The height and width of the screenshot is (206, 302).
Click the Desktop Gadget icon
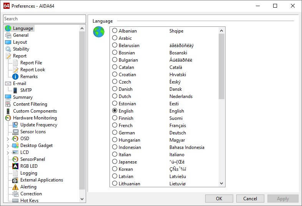point(15,146)
